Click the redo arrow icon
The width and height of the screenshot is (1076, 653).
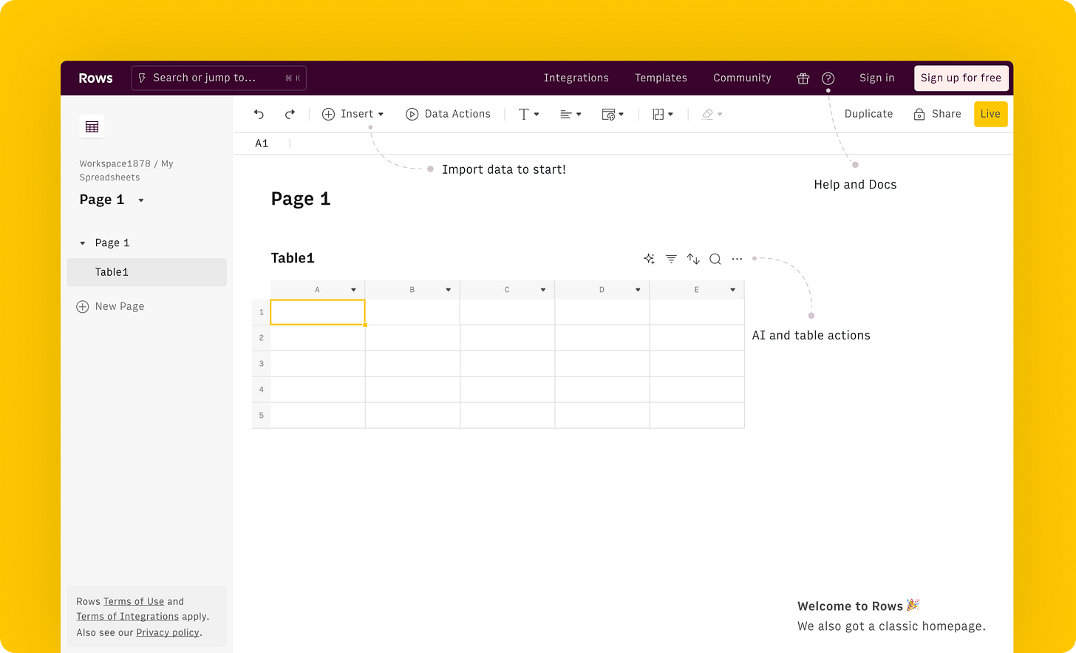click(290, 114)
